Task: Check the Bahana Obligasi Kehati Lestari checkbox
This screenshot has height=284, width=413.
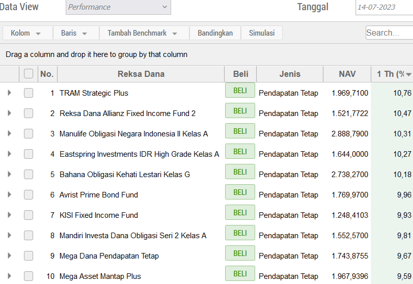Action: coord(29,174)
